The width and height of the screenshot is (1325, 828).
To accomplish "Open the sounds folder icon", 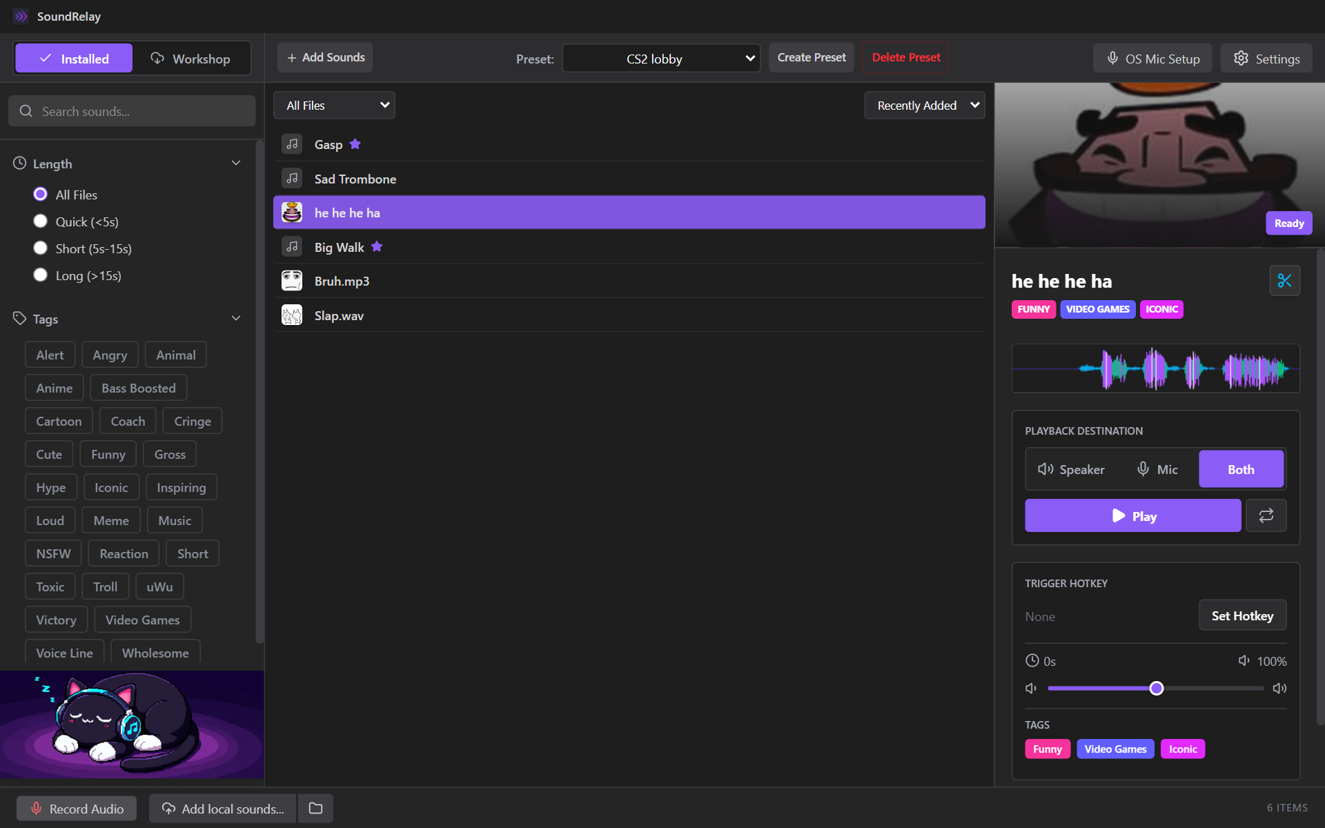I will pyautogui.click(x=315, y=808).
